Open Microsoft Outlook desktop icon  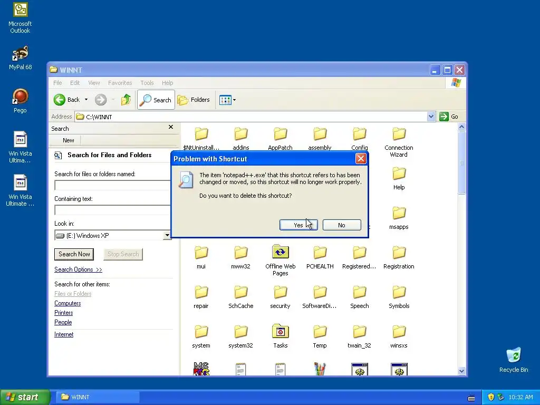(20, 18)
